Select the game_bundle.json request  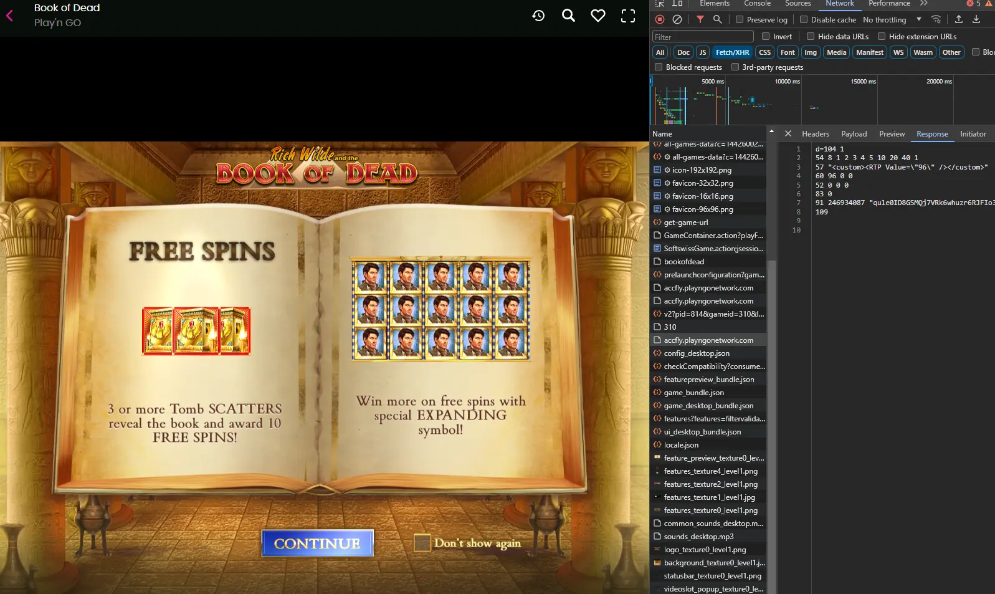tap(708, 393)
